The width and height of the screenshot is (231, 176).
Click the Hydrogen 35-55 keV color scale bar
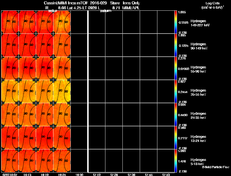176,91
